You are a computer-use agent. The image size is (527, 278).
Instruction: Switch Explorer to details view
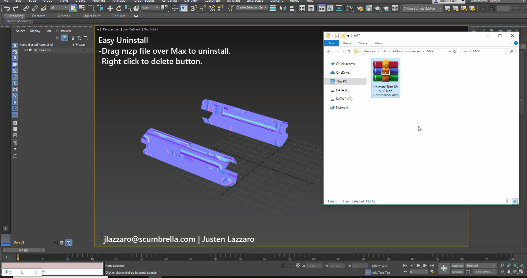[509, 201]
